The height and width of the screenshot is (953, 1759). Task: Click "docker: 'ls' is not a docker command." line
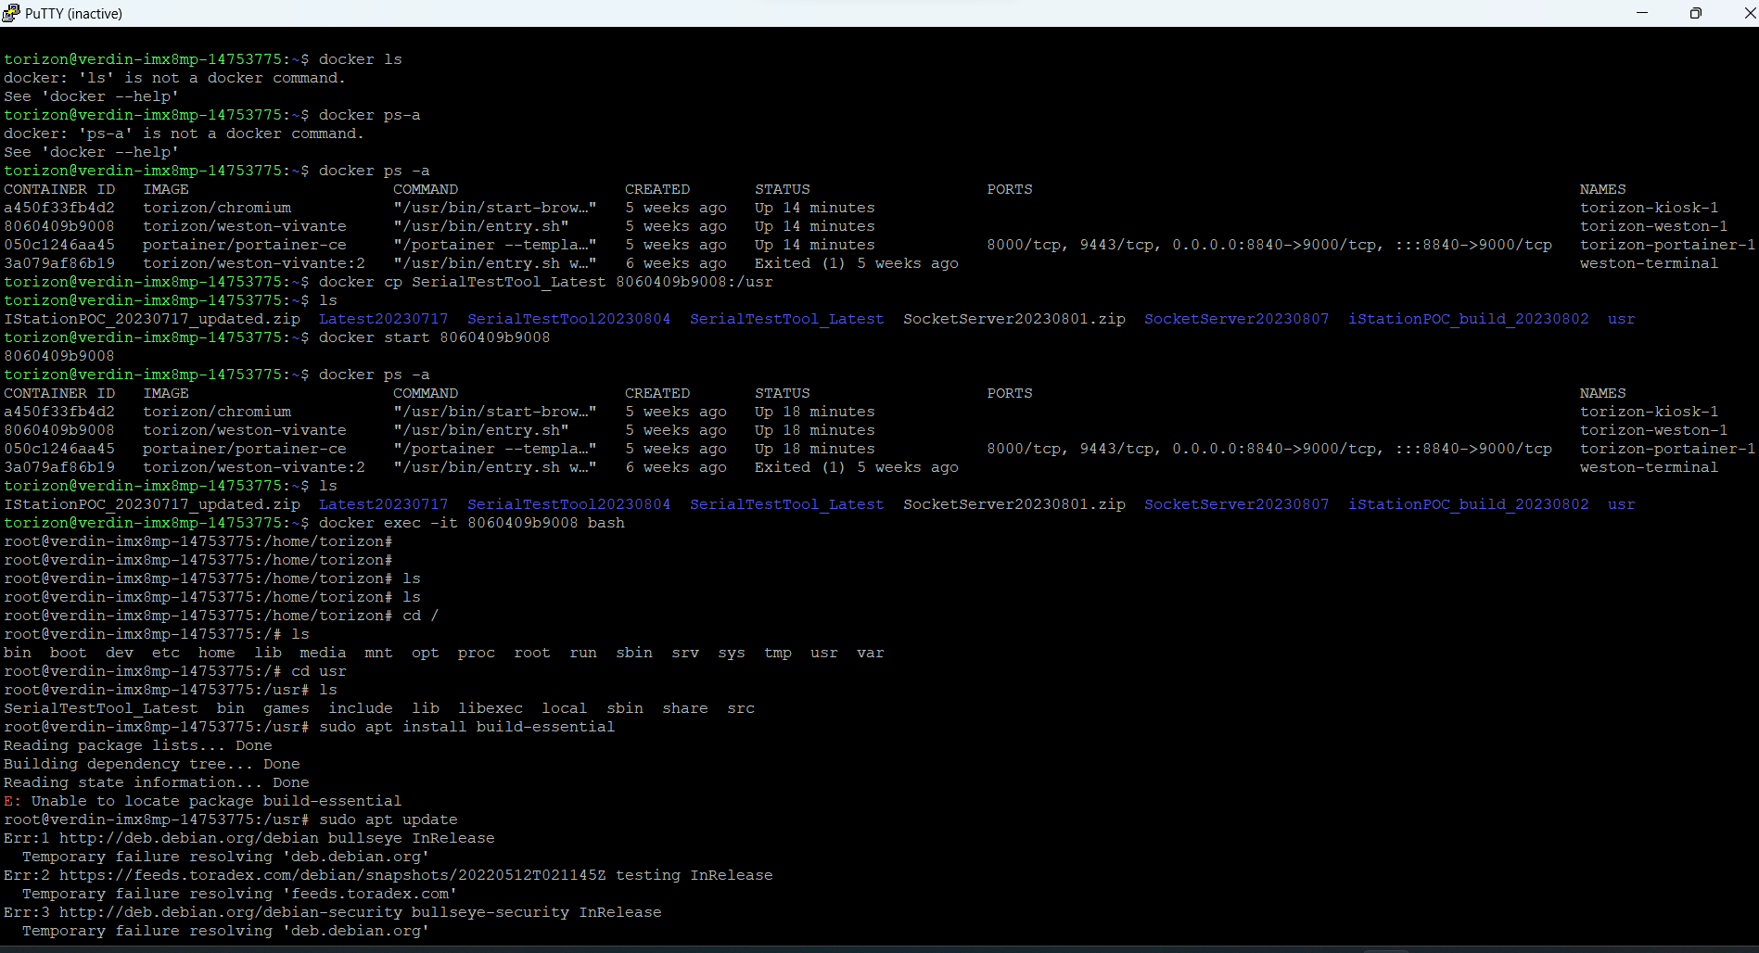174,78
